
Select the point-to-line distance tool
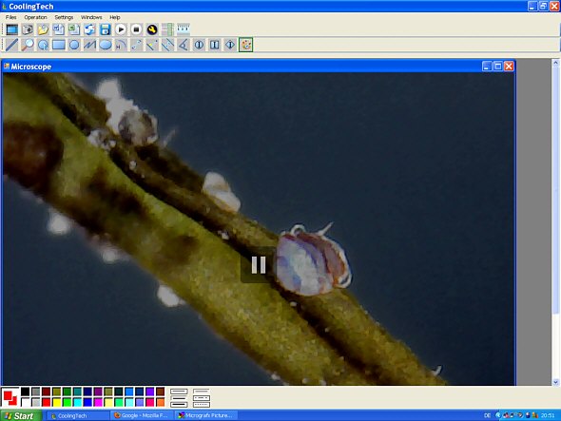coord(152,45)
